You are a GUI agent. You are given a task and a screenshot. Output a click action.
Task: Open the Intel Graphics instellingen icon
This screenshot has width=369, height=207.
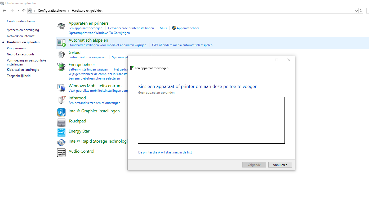click(61, 112)
